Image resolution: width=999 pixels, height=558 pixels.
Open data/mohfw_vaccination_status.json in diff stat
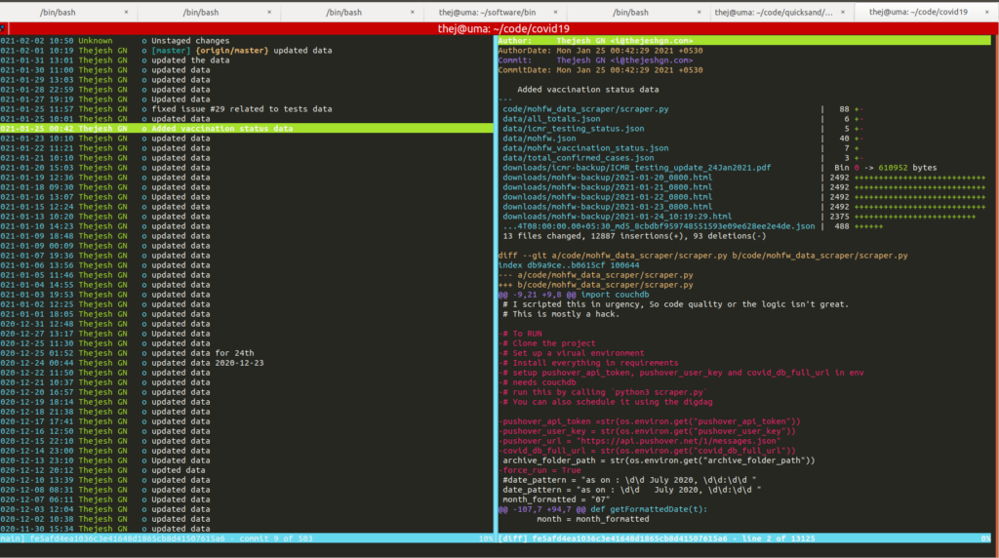[585, 148]
